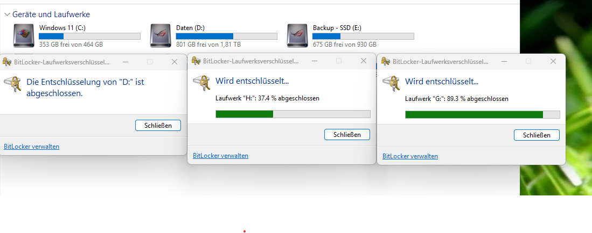The height and width of the screenshot is (233, 592).
Task: Click the BitLocker lock icon in the G: dialog
Action: [x=391, y=84]
